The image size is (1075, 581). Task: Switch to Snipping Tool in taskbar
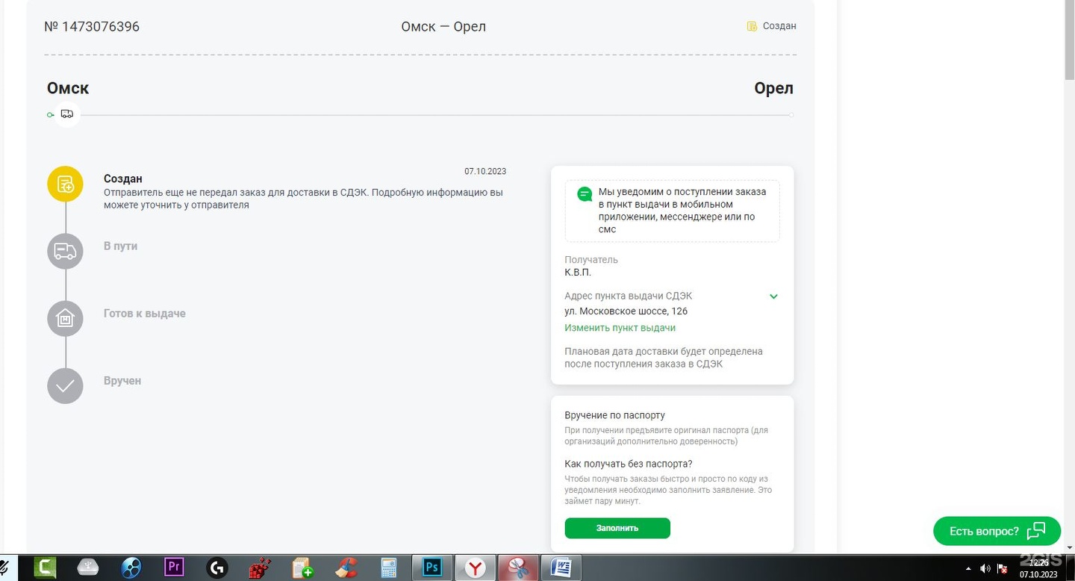point(518,568)
